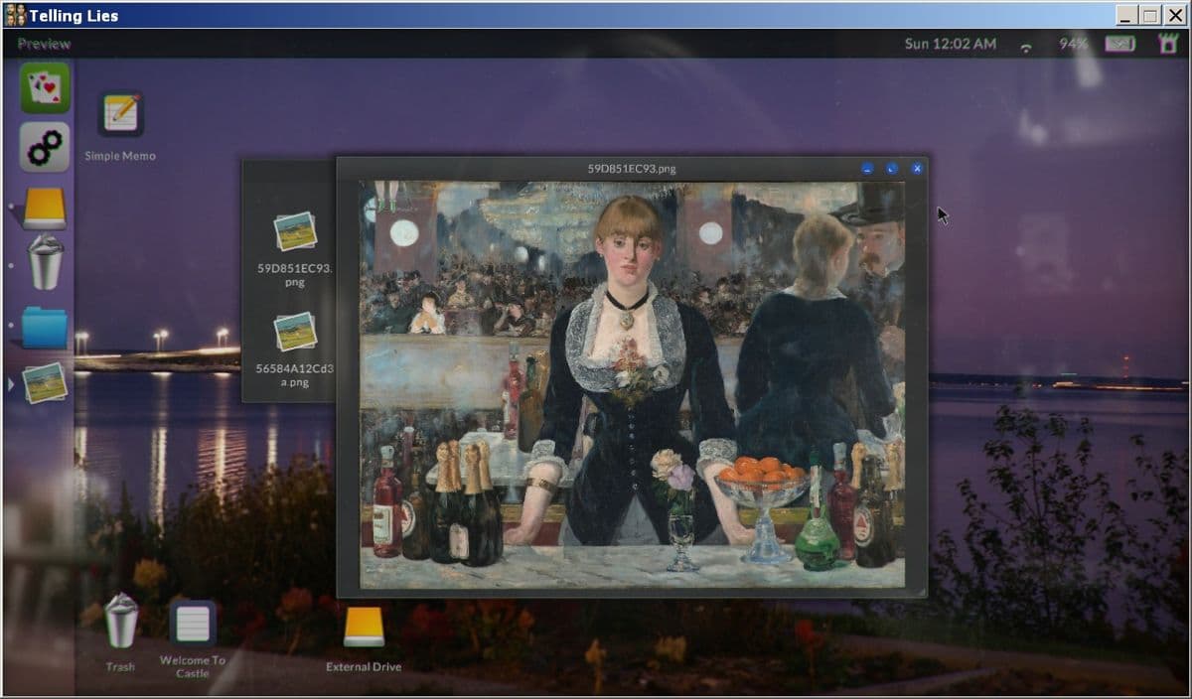The image size is (1192, 699).
Task: Maximize the 59D851EC93.png image window
Action: pyautogui.click(x=892, y=169)
